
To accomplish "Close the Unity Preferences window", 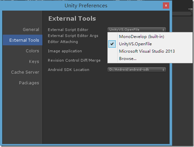I will pos(166,6).
